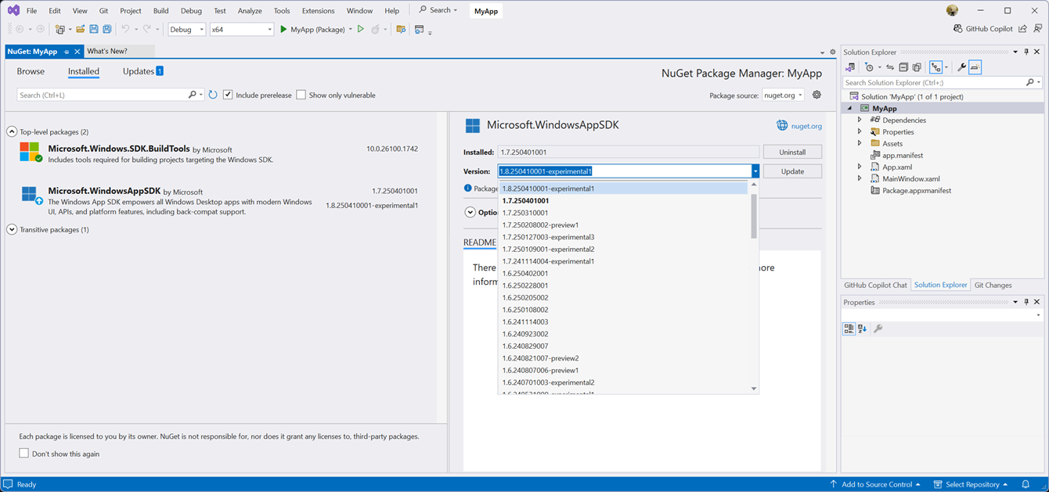The width and height of the screenshot is (1049, 492).
Task: Sync Solution Explorer with Active Document
Action: coord(889,66)
